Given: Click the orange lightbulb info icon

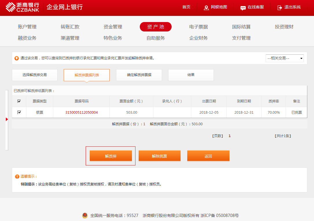Looking at the screenshot, I should coord(17,58).
